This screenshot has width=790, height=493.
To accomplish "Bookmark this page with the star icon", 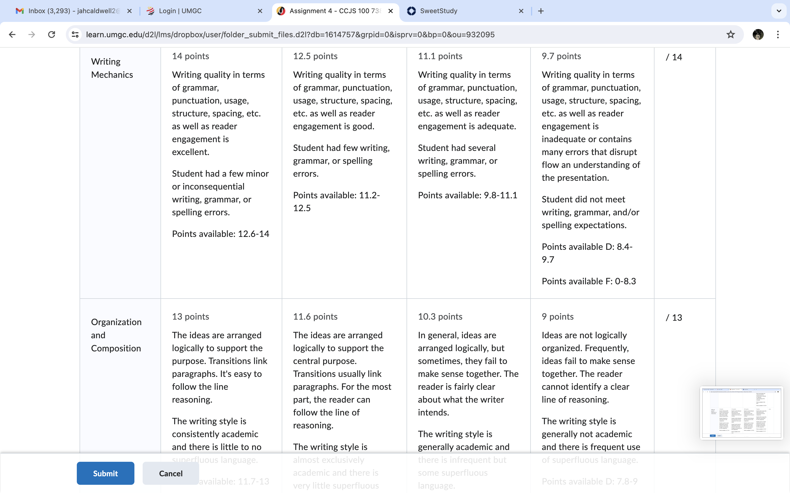I will click(730, 35).
